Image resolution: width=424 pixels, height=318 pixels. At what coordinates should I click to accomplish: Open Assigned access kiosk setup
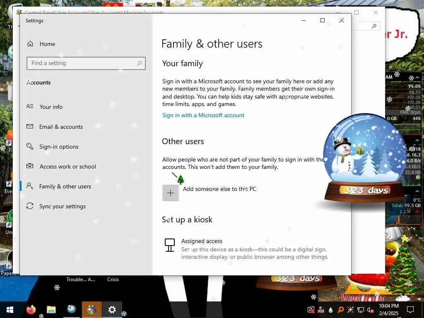pyautogui.click(x=246, y=249)
